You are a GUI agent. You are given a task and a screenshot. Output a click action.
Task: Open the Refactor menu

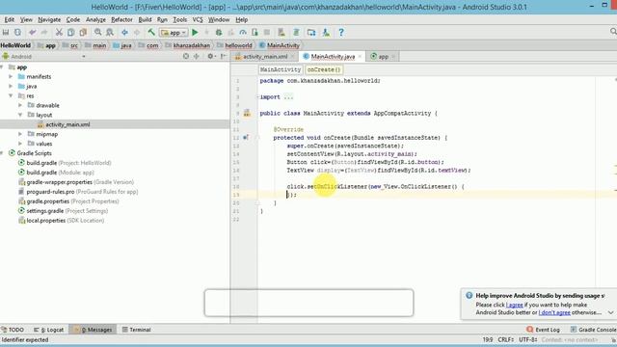pos(121,19)
